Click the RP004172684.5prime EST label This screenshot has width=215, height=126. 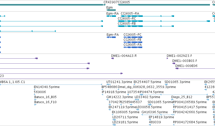click(190, 122)
